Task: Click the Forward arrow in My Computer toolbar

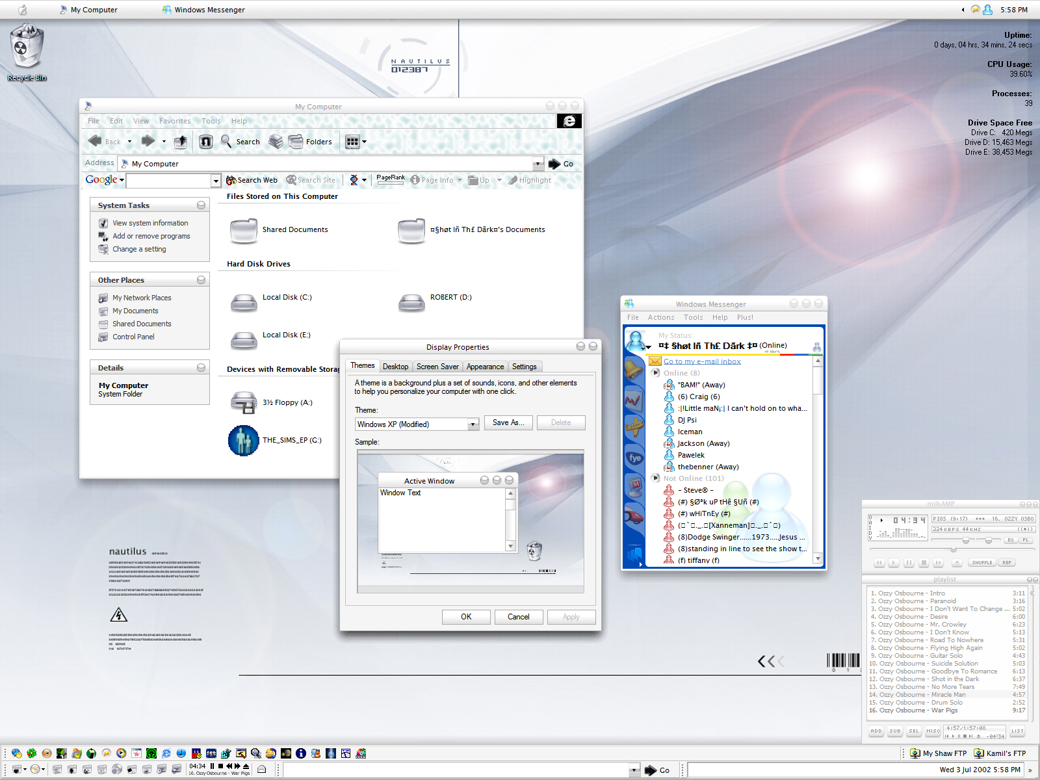Action: (x=148, y=141)
